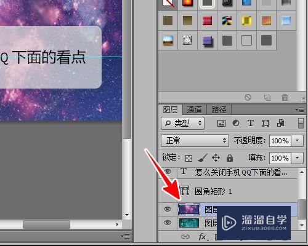Switch to the 通道 tab
This screenshot has width=308, height=246.
194,110
